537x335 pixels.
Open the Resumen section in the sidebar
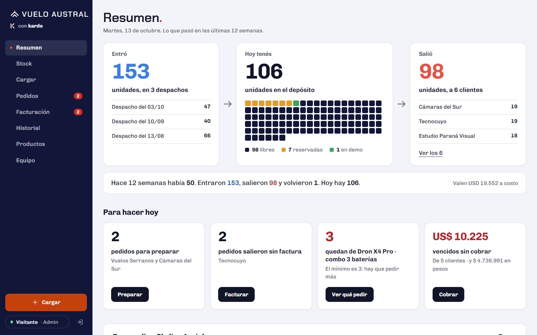46,48
